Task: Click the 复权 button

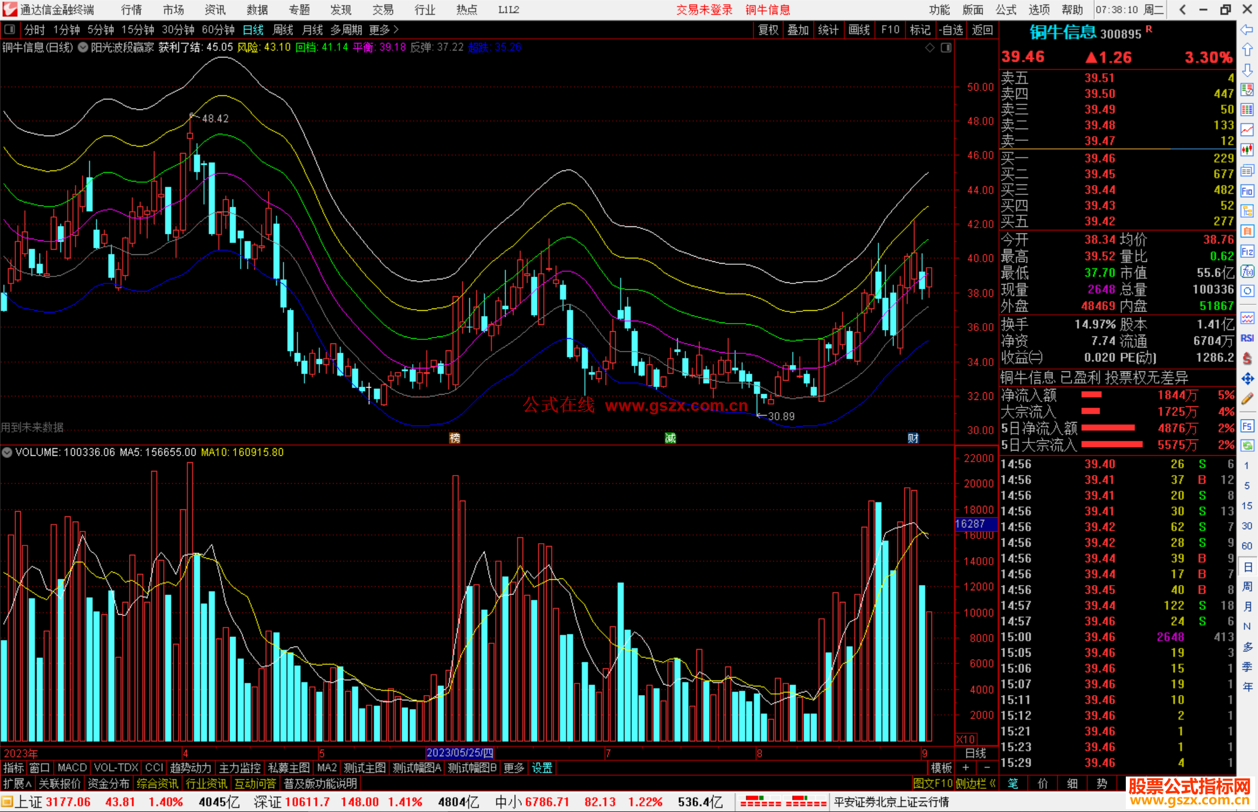Action: (768, 30)
